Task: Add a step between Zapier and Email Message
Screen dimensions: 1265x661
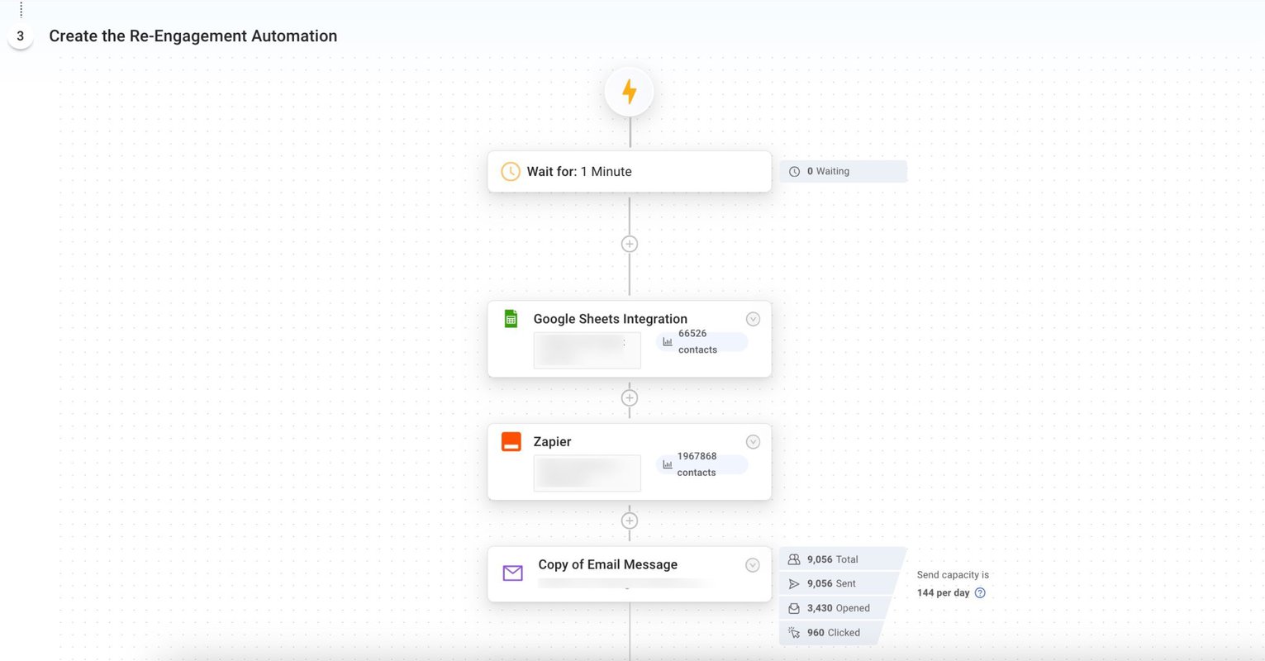Action: point(630,521)
